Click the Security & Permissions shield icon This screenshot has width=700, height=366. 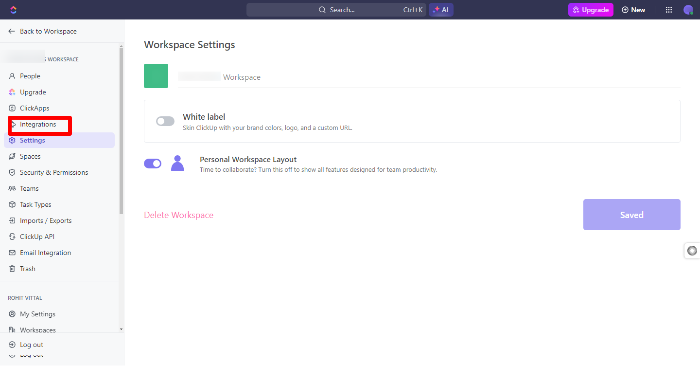tap(12, 172)
